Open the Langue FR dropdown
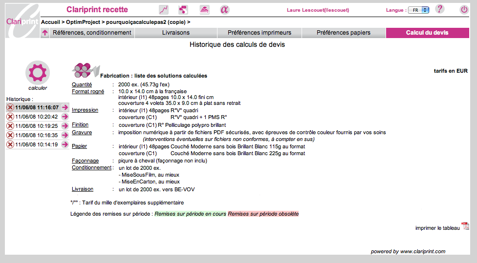Image resolution: width=477 pixels, height=263 pixels. pyautogui.click(x=419, y=10)
